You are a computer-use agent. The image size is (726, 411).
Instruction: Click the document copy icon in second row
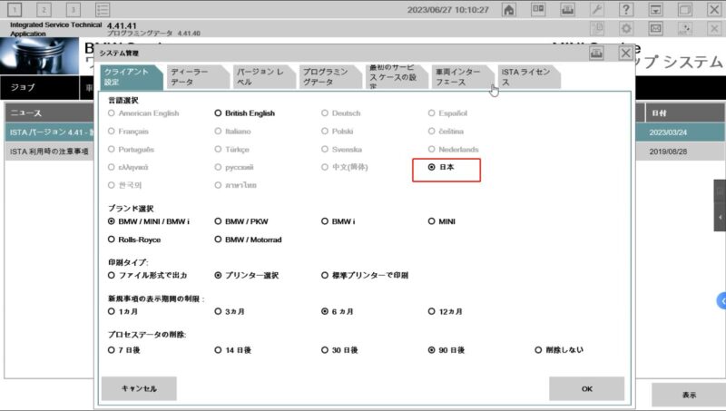(x=597, y=29)
